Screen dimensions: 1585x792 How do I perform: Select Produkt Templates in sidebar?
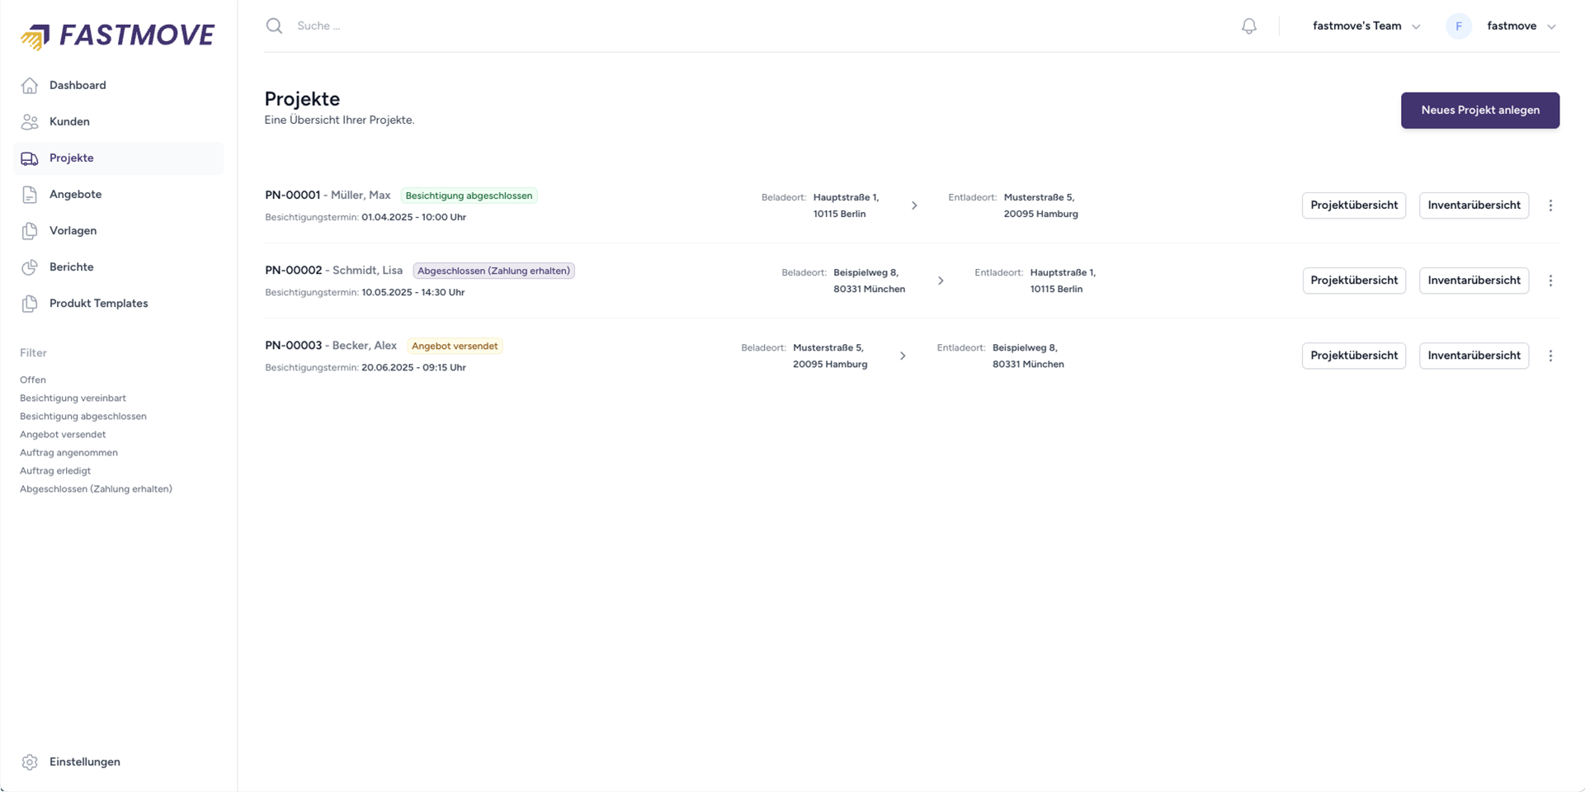98,304
